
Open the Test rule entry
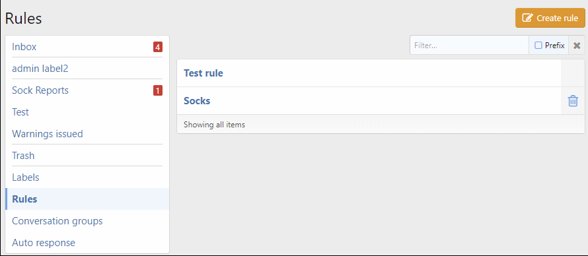pos(203,73)
